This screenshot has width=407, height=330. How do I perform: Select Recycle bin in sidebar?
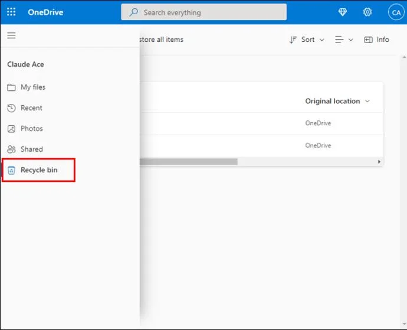pyautogui.click(x=38, y=170)
